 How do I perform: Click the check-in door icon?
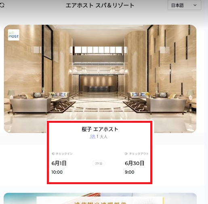click(53, 154)
